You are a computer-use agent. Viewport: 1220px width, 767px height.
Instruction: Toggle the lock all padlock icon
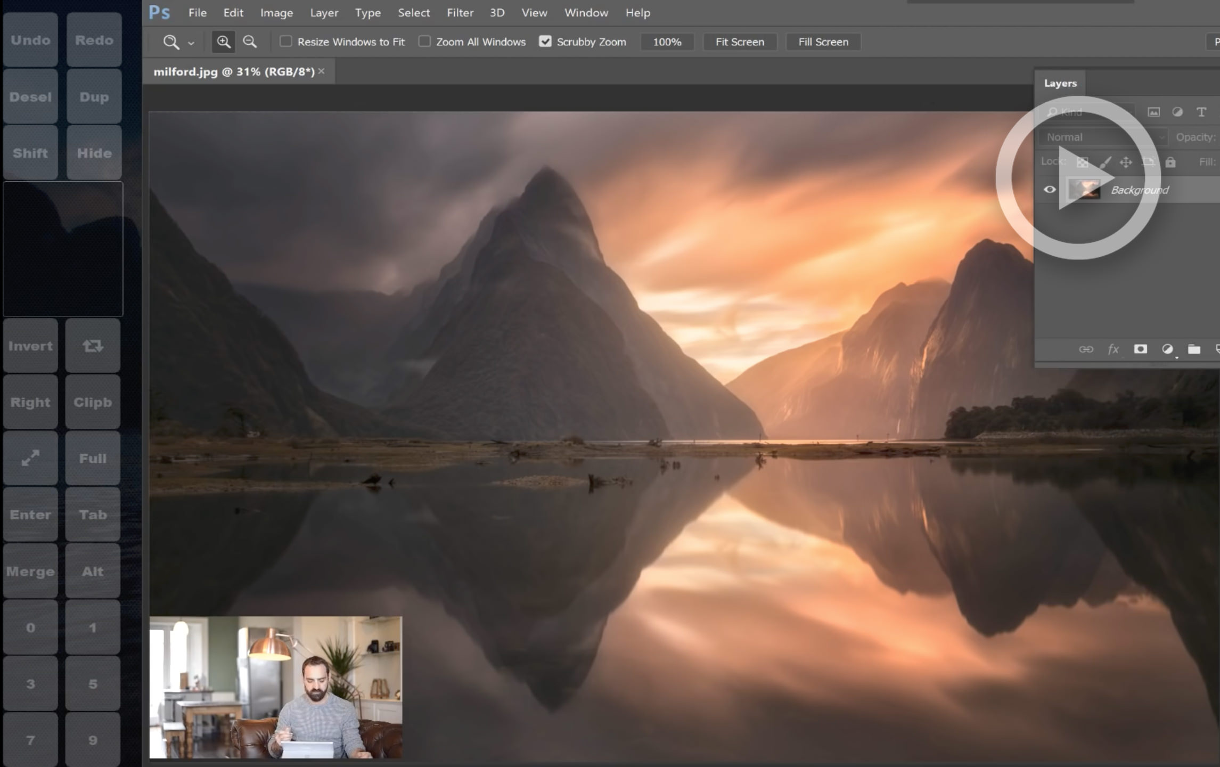pos(1170,162)
